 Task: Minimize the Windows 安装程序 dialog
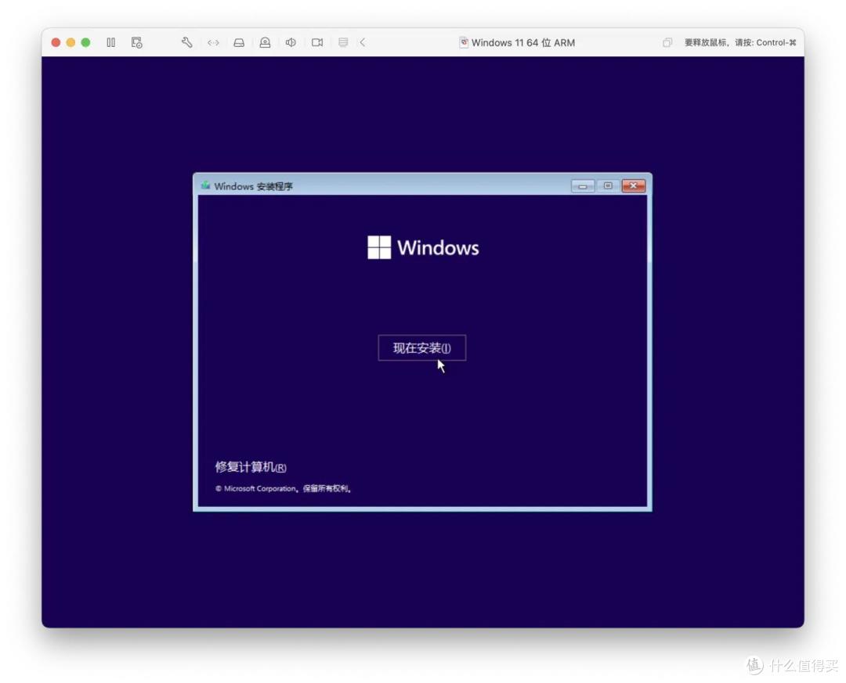point(583,186)
